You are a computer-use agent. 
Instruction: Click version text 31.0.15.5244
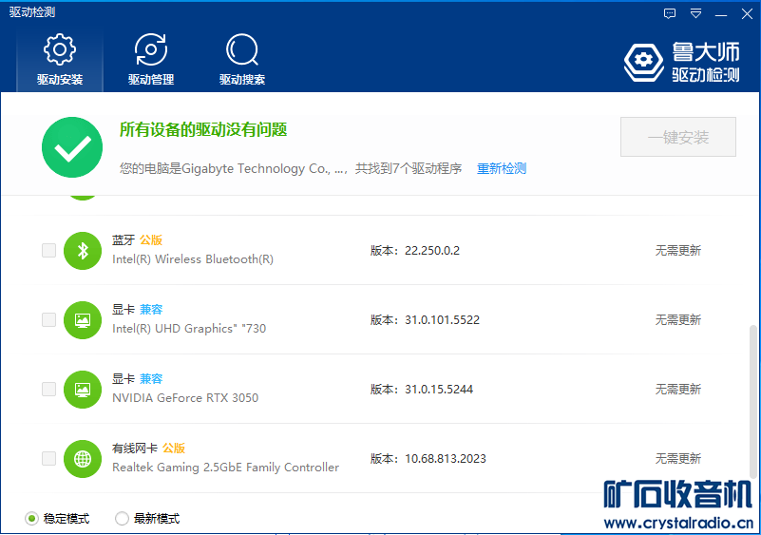(439, 390)
